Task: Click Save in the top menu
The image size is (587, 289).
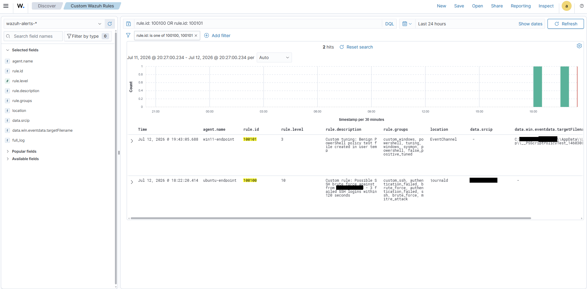Action: click(x=459, y=6)
